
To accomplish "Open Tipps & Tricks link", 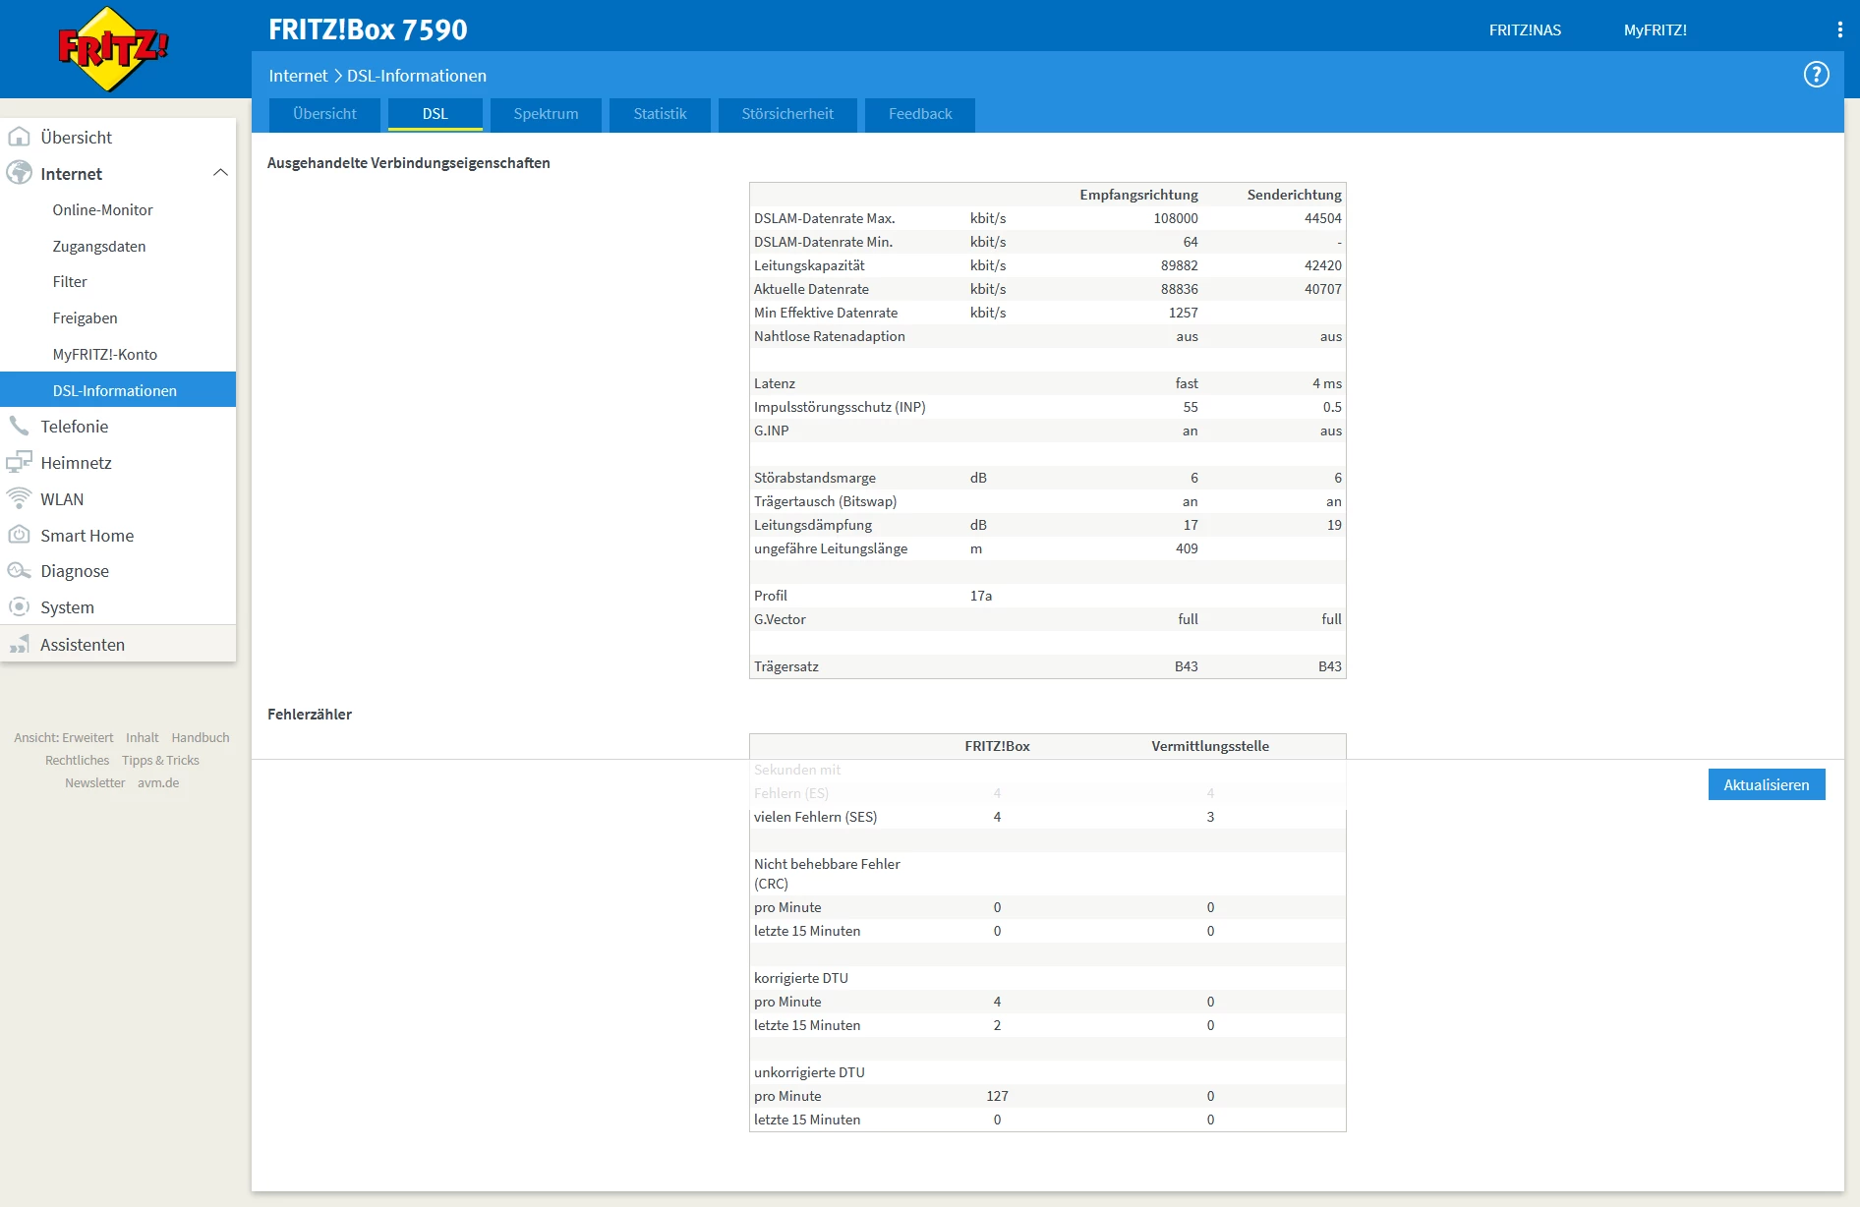I will (160, 760).
